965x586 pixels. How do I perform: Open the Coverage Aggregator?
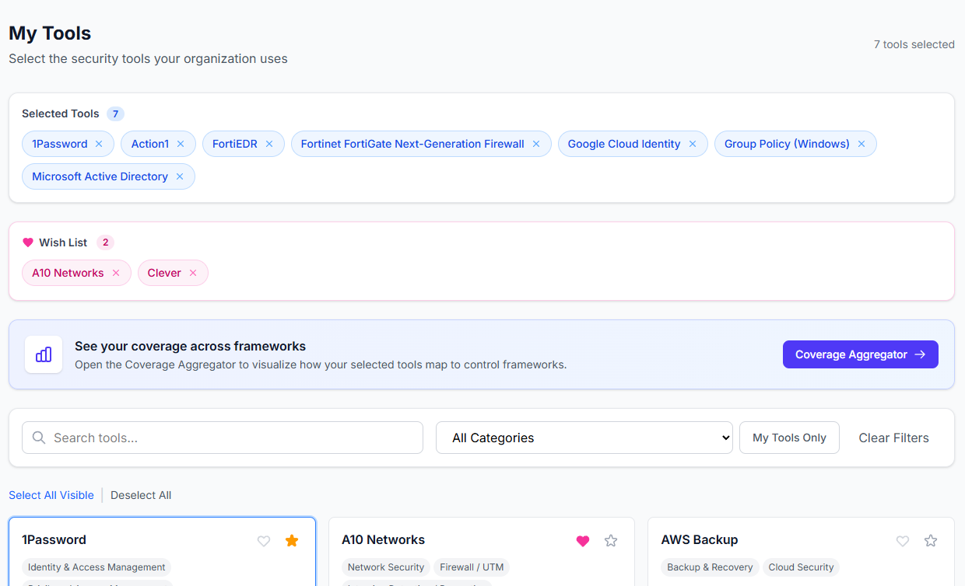(x=861, y=354)
